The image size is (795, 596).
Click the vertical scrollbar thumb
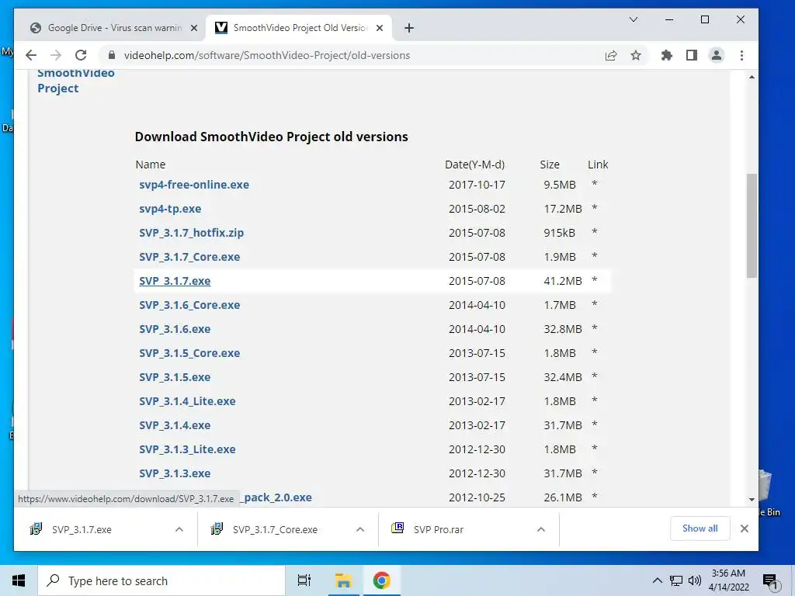point(752,226)
